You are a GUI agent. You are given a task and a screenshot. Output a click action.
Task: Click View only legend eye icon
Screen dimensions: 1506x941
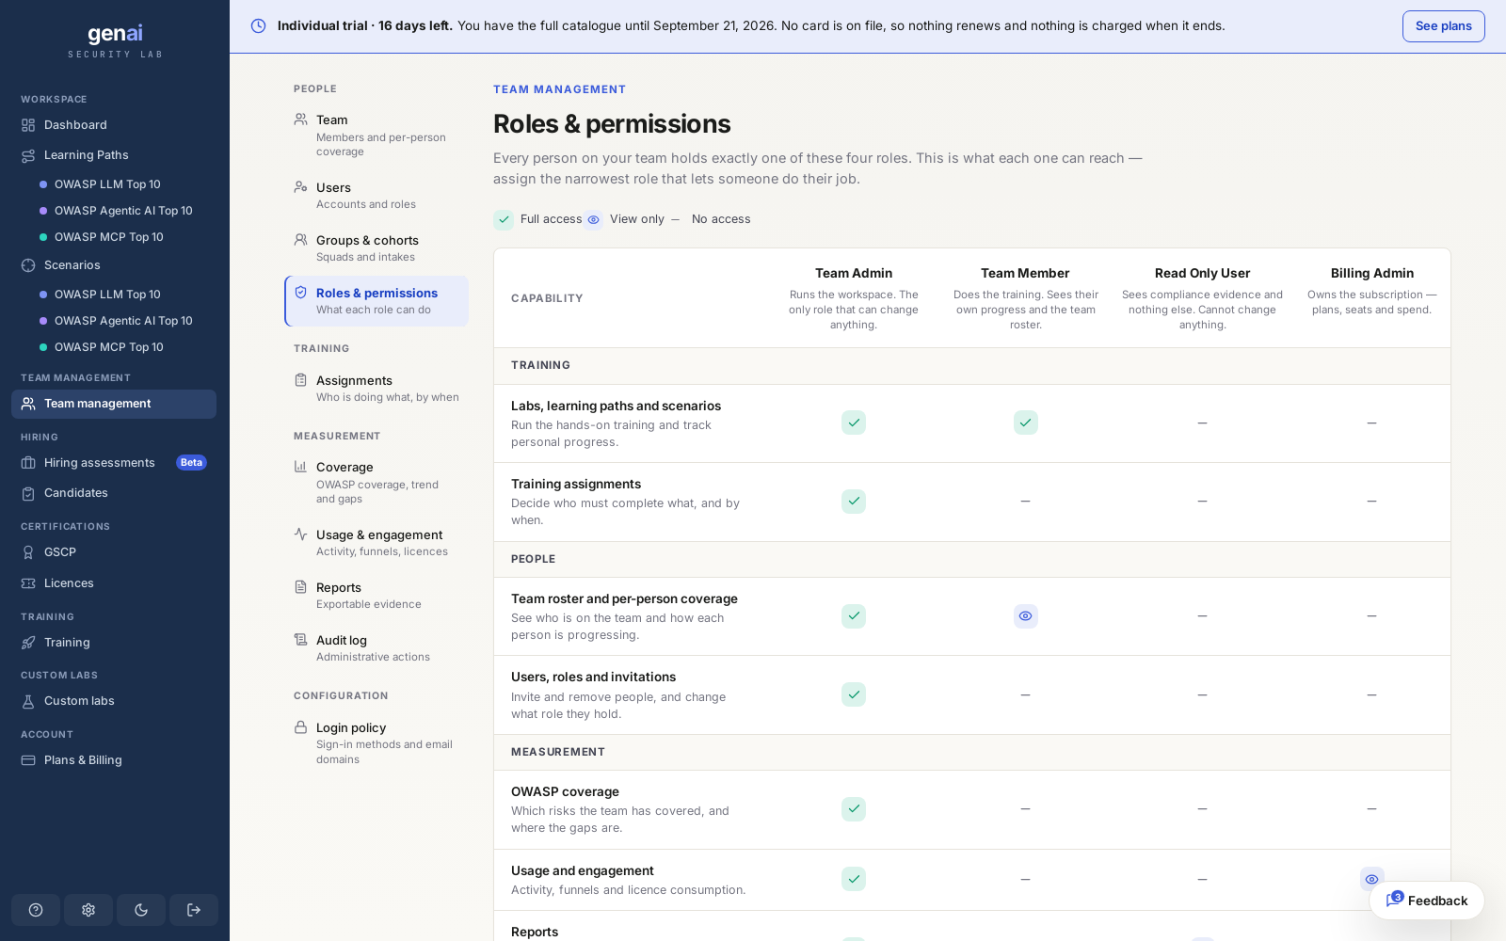pyautogui.click(x=593, y=220)
